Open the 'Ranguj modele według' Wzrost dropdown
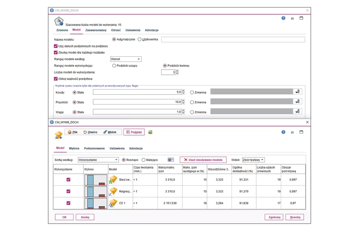The height and width of the screenshot is (231, 359). [126, 59]
